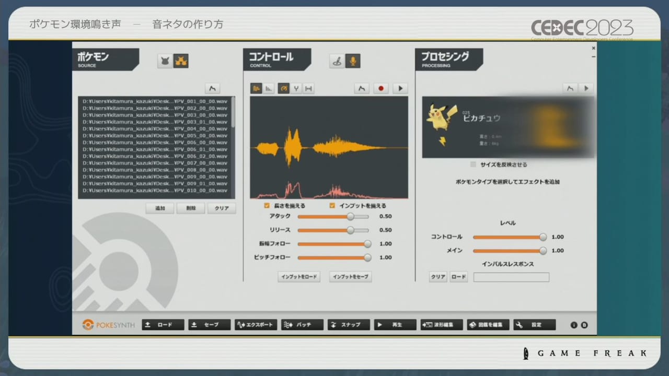
Task: Click 削除 button under file list
Action: pyautogui.click(x=191, y=208)
